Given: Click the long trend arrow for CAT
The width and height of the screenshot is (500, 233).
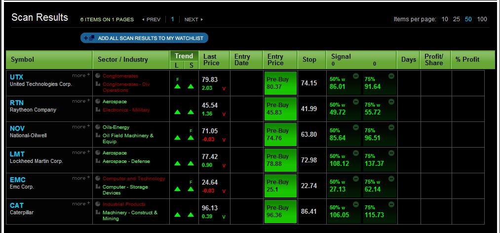Looking at the screenshot, I should pyautogui.click(x=178, y=215).
